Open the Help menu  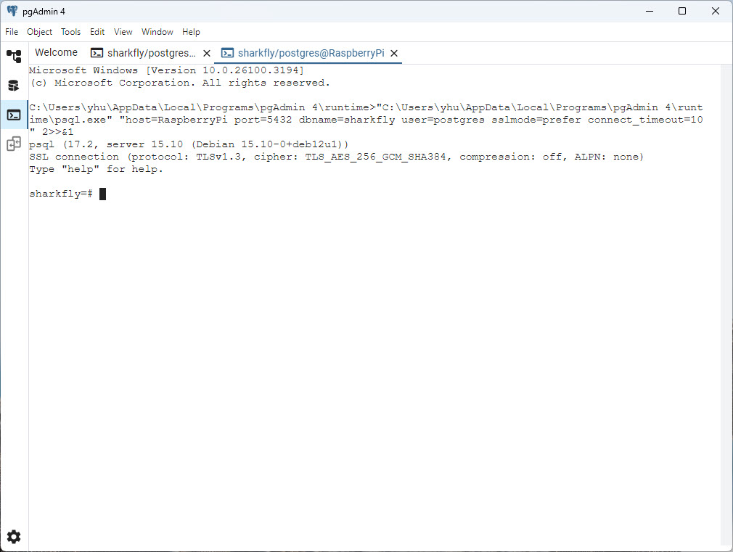[191, 32]
